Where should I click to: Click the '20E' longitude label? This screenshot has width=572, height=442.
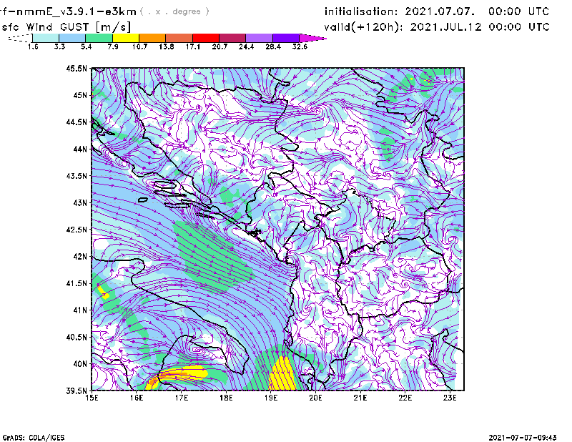click(x=315, y=398)
